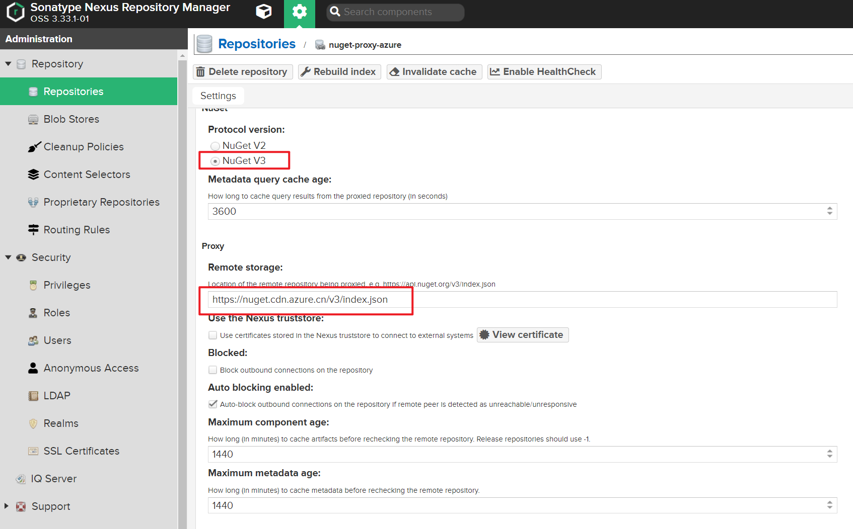Viewport: 853px width, 529px height.
Task: Select the NuGet V3 protocol radio button
Action: coord(215,161)
